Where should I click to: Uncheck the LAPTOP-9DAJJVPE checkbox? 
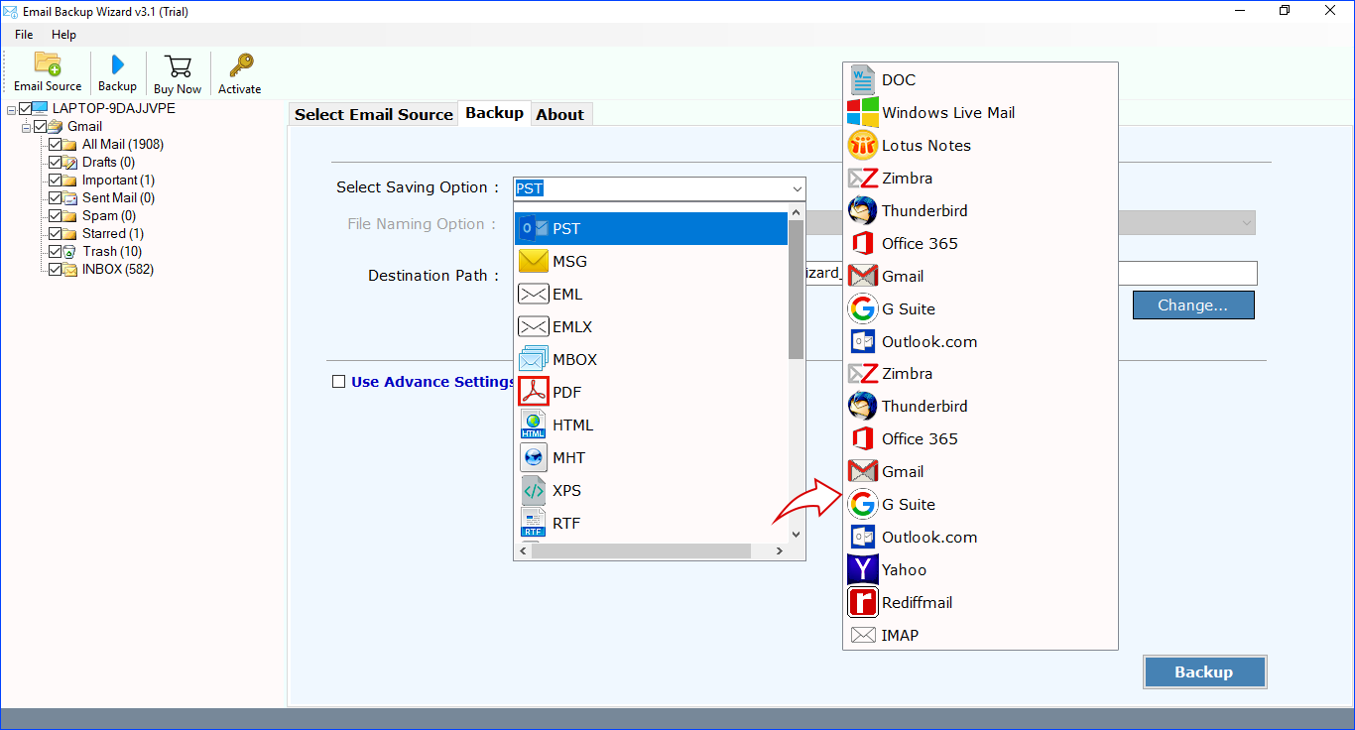(x=25, y=108)
